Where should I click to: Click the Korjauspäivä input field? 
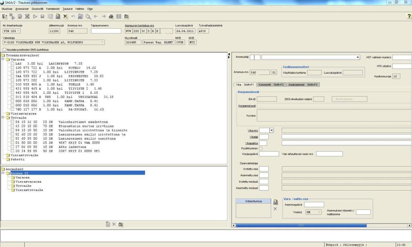click(269, 154)
